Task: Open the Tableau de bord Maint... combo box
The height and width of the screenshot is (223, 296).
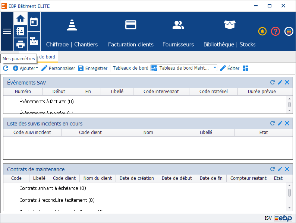Action: coord(184,68)
